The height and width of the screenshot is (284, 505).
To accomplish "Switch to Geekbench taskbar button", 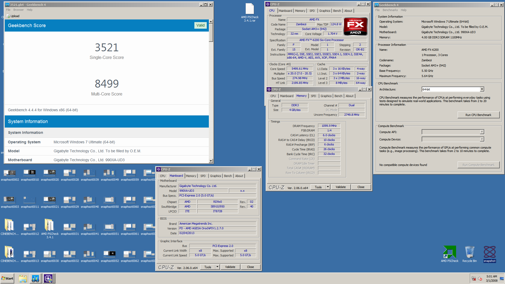I will 36,278.
